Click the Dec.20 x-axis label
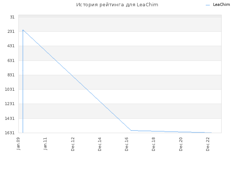236x177 pixels. point(181,144)
